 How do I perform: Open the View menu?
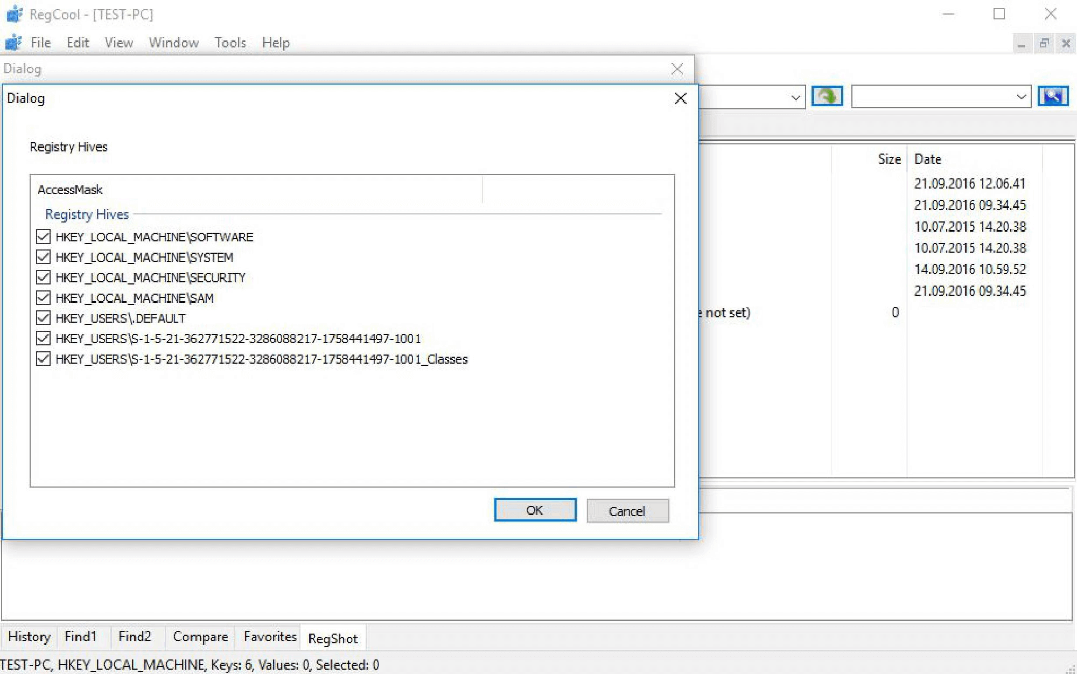pos(118,43)
